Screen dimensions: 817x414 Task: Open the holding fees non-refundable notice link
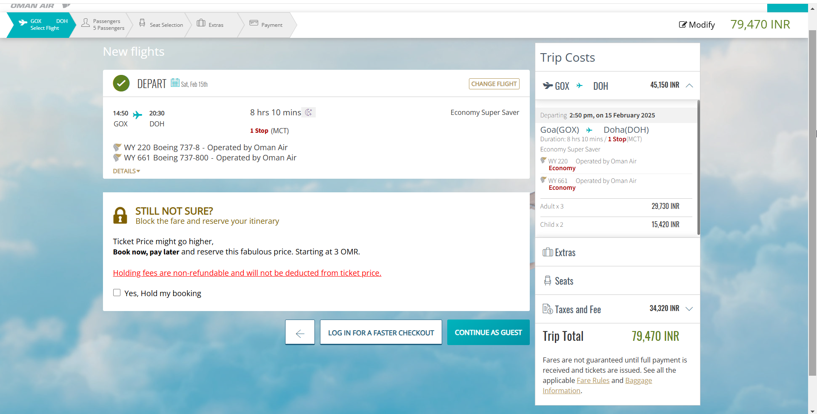pos(247,273)
